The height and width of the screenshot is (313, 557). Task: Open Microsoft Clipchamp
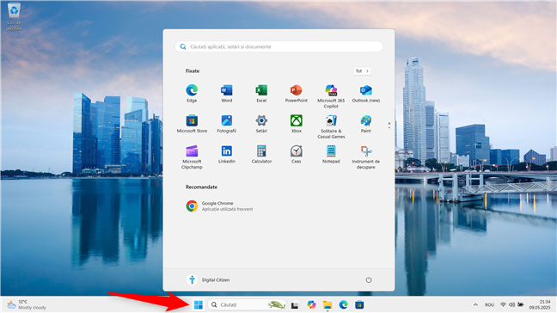tap(192, 157)
